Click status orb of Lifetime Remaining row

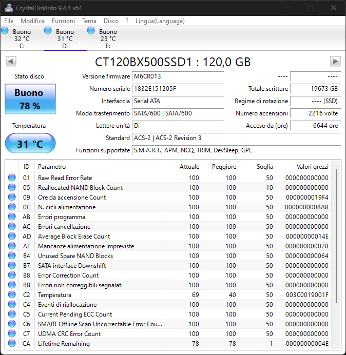[12, 343]
